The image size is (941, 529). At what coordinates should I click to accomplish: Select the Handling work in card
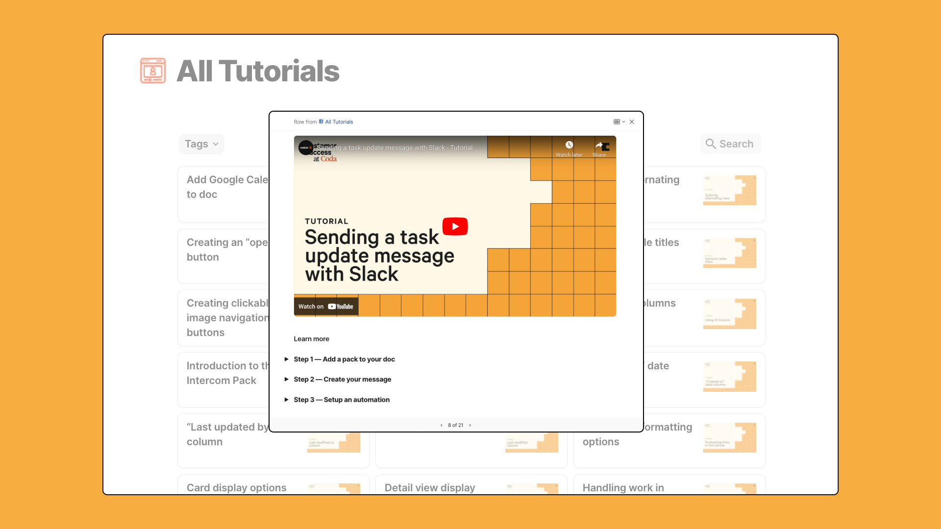pos(623,487)
